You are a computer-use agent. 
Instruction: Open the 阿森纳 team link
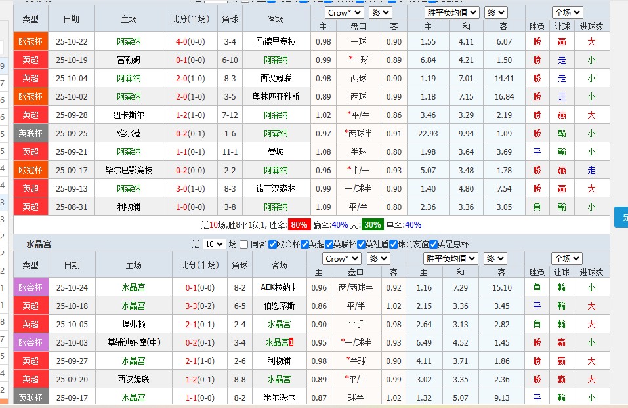pos(130,41)
